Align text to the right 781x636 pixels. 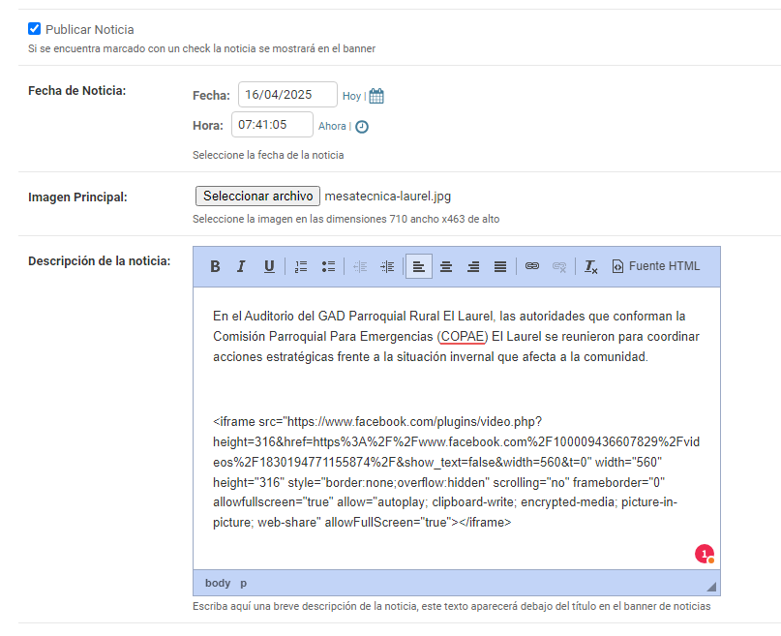pyautogui.click(x=473, y=266)
